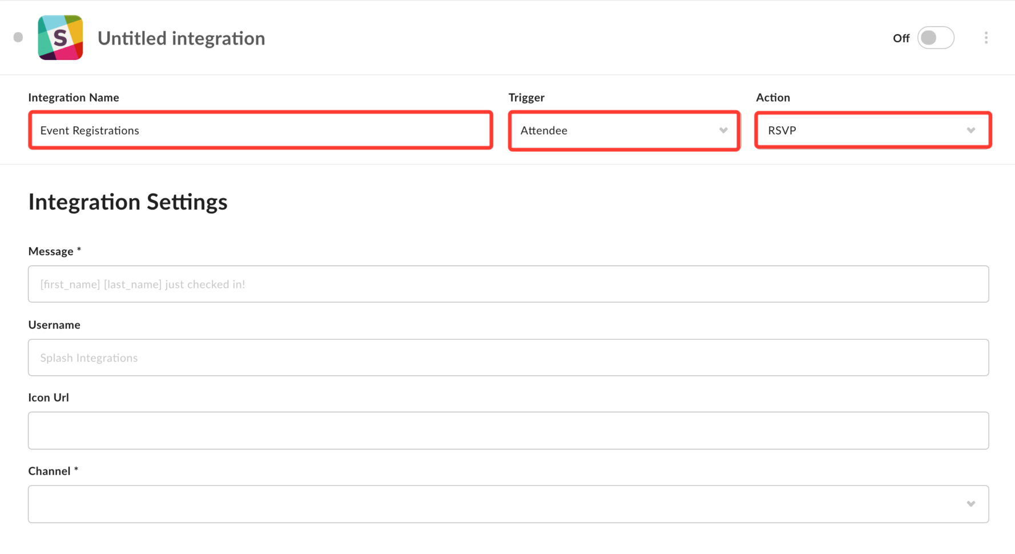Expand the Channel selection dropdown
This screenshot has width=1015, height=554.
tap(508, 504)
